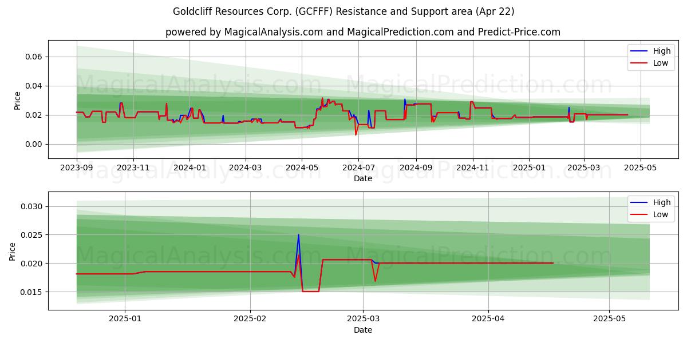Click the '2024-01' x-axis tick label
The height and width of the screenshot is (343, 687).
click(x=189, y=168)
